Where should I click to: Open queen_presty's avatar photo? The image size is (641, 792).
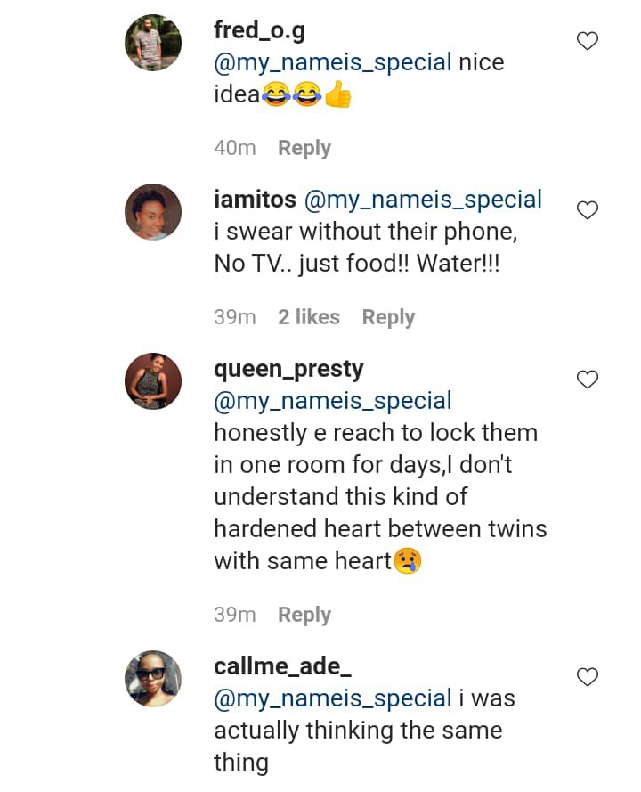pyautogui.click(x=153, y=380)
